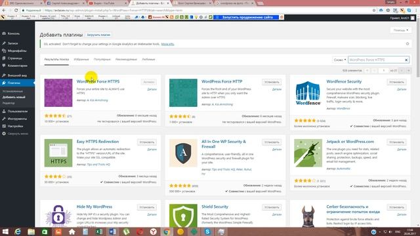Switch to the YouTube browser tab
Screen dimensions: 420x236
[x=107, y=3]
